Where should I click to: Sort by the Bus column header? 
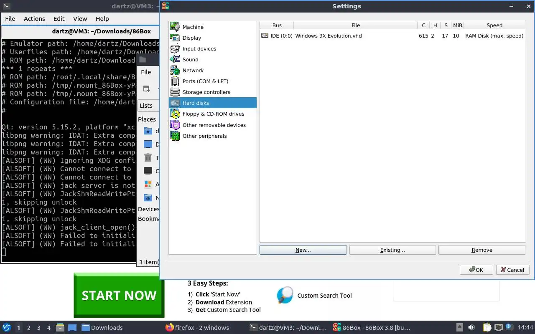click(x=277, y=25)
